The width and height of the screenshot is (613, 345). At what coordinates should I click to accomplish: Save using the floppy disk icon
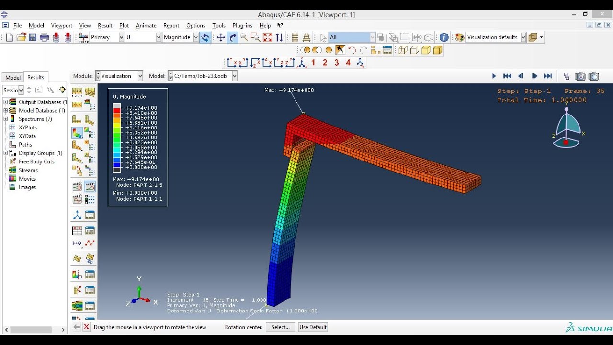click(x=33, y=37)
